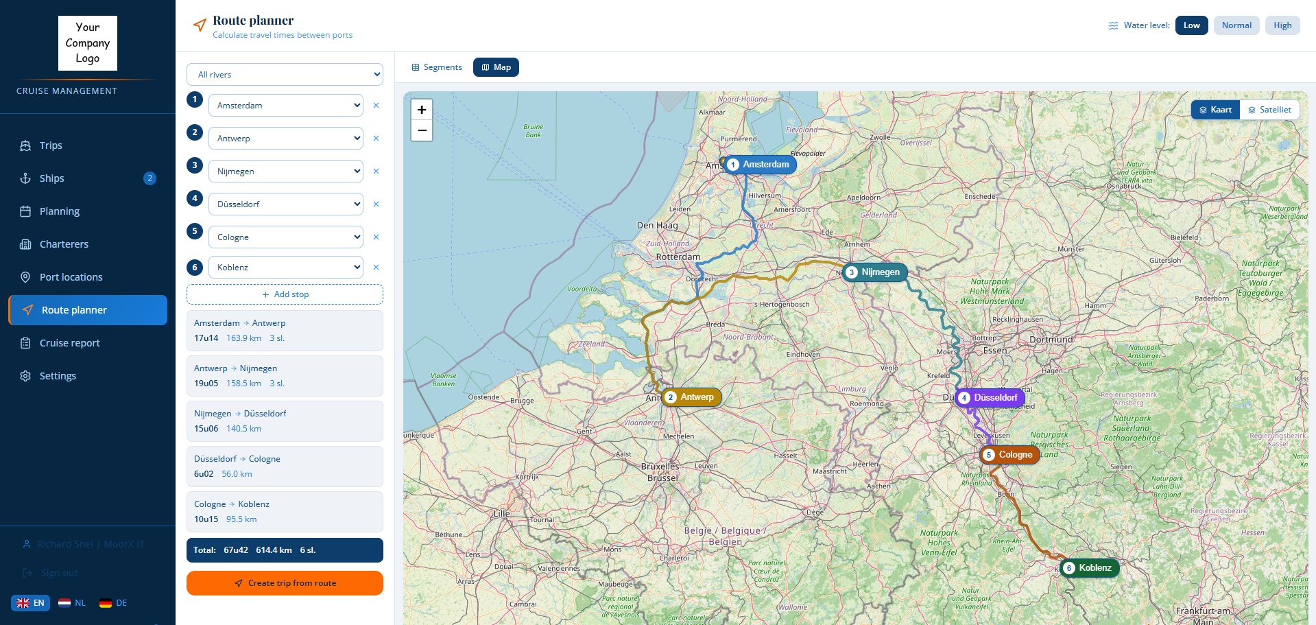Open the All rivers dropdown
Image resolution: width=1316 pixels, height=625 pixels.
(285, 75)
